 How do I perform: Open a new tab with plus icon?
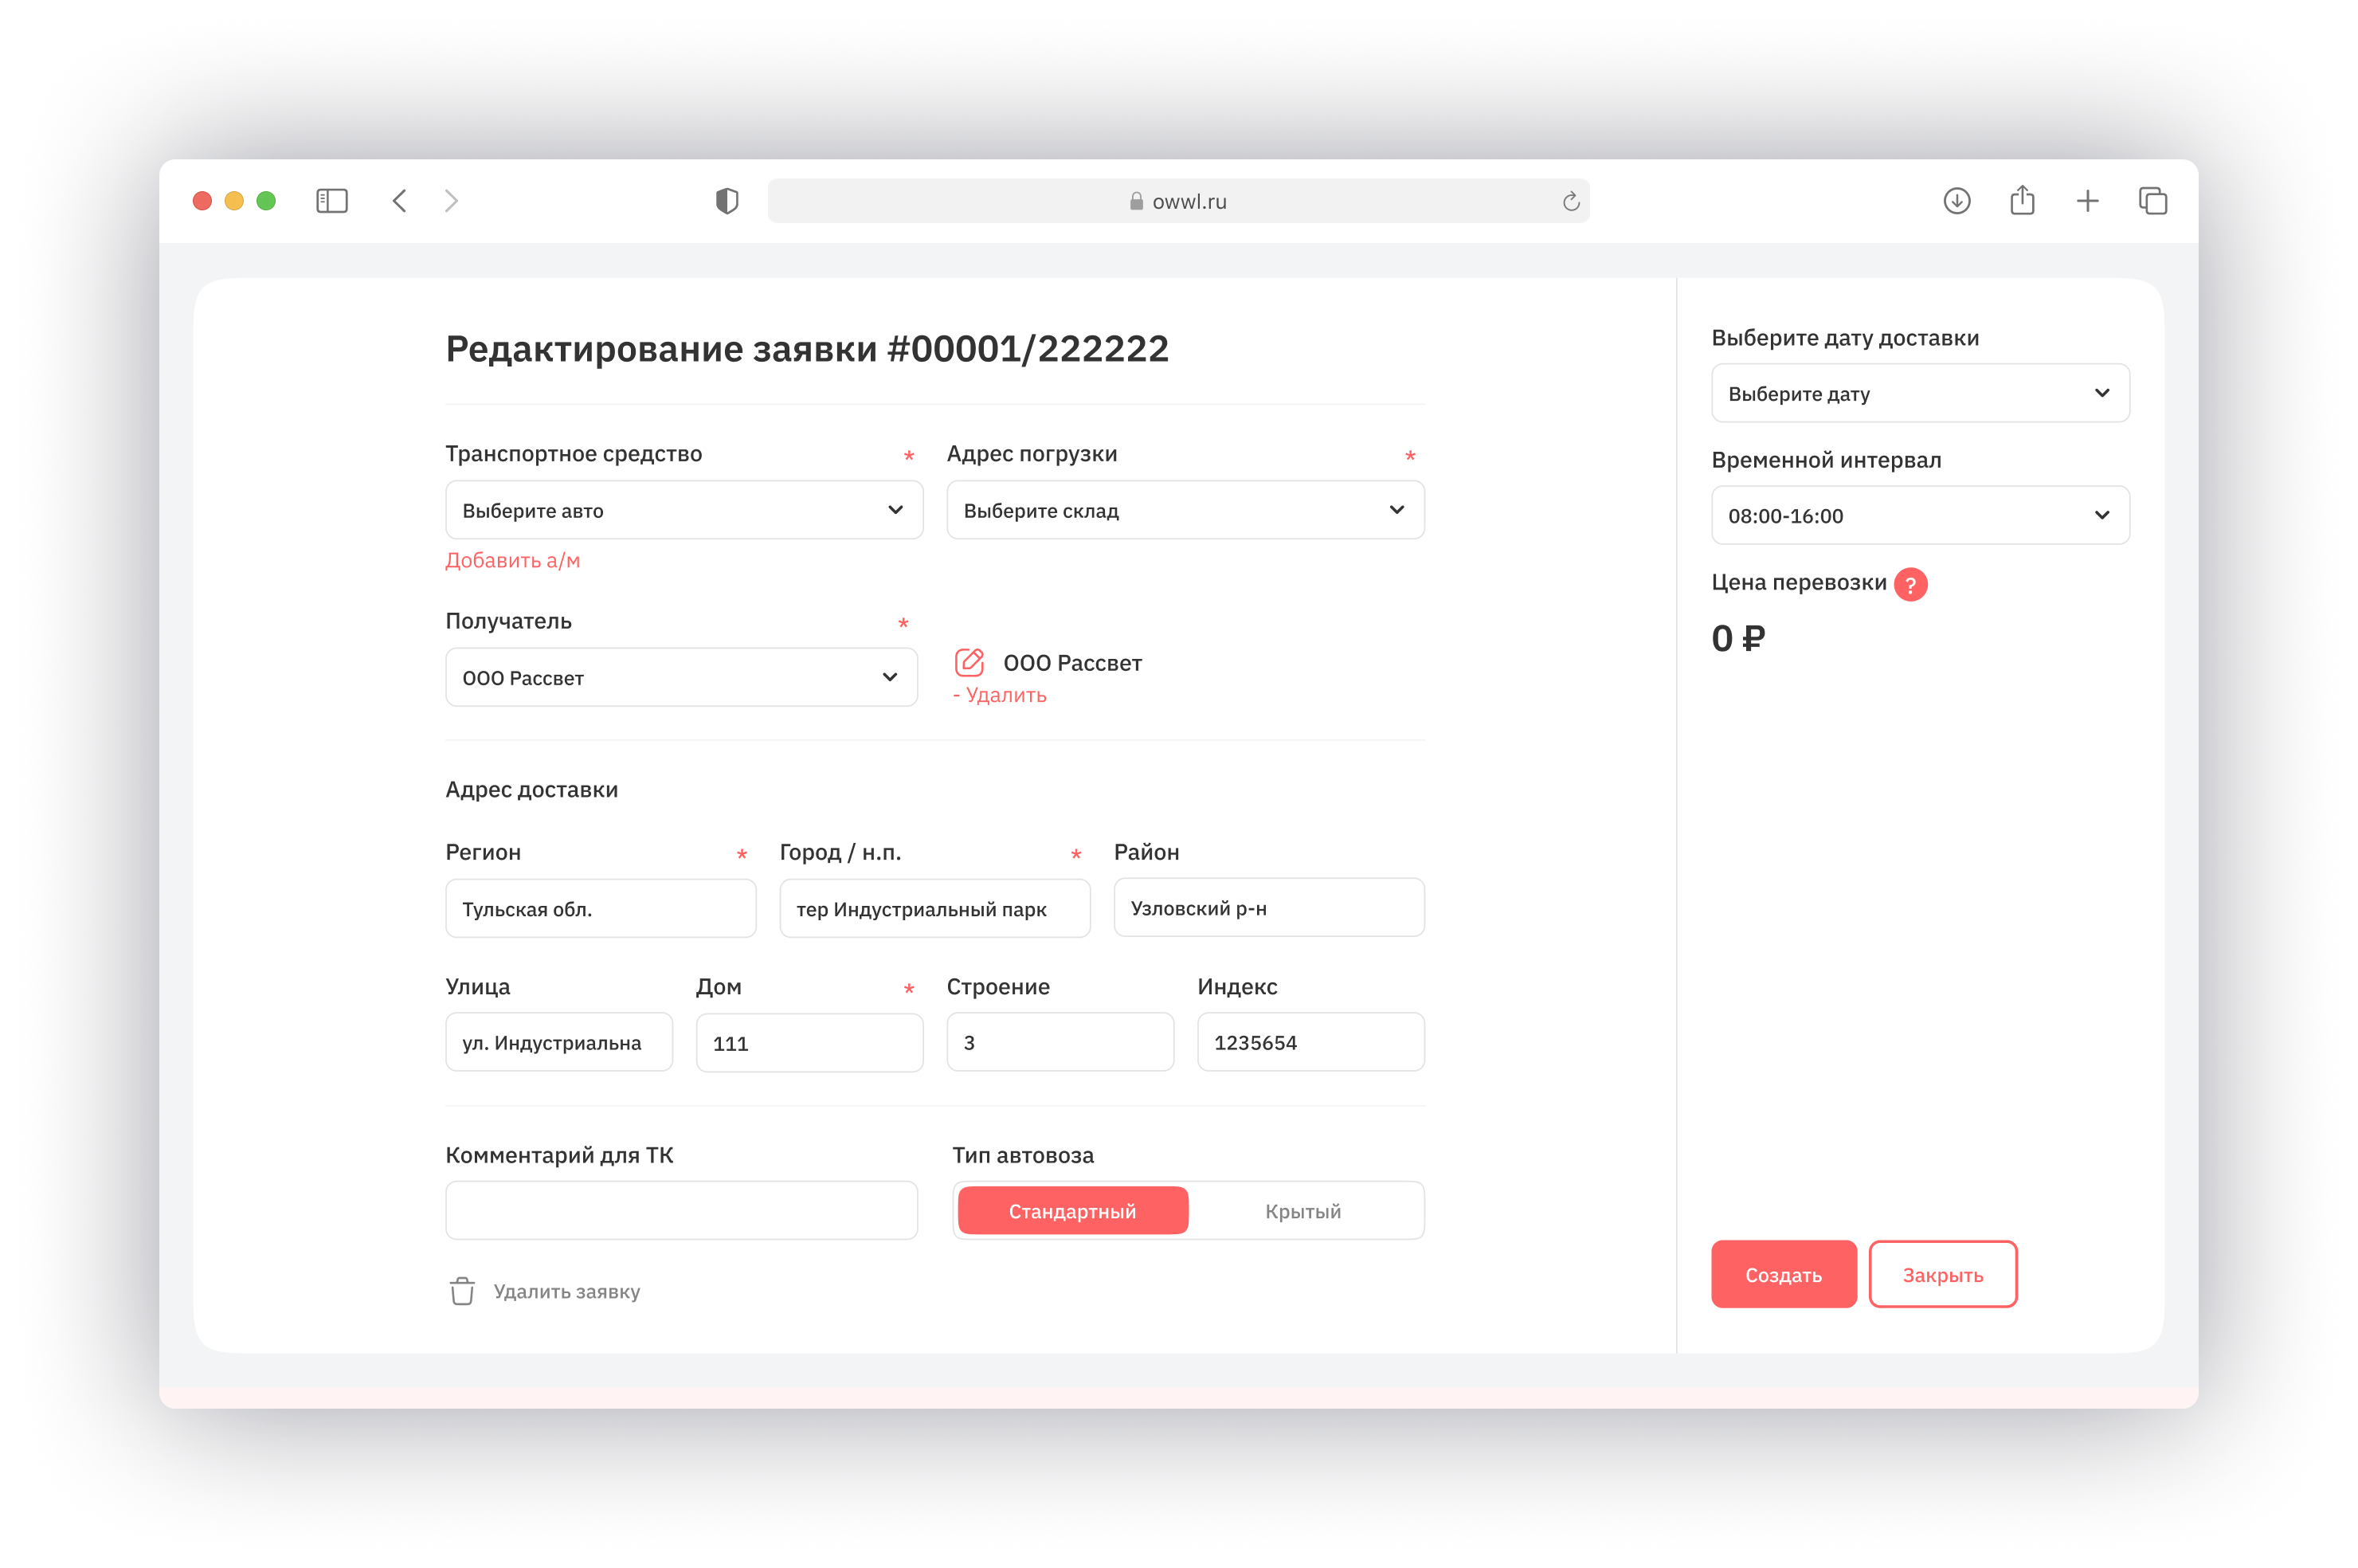tap(2087, 201)
